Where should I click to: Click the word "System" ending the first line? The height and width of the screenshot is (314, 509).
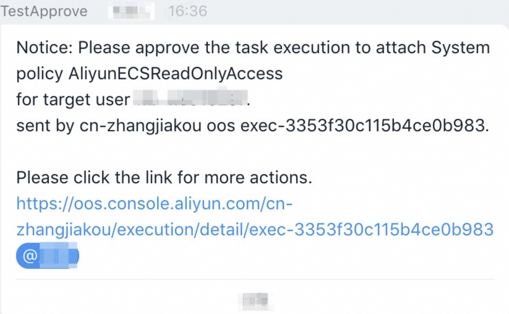pyautogui.click(x=460, y=48)
